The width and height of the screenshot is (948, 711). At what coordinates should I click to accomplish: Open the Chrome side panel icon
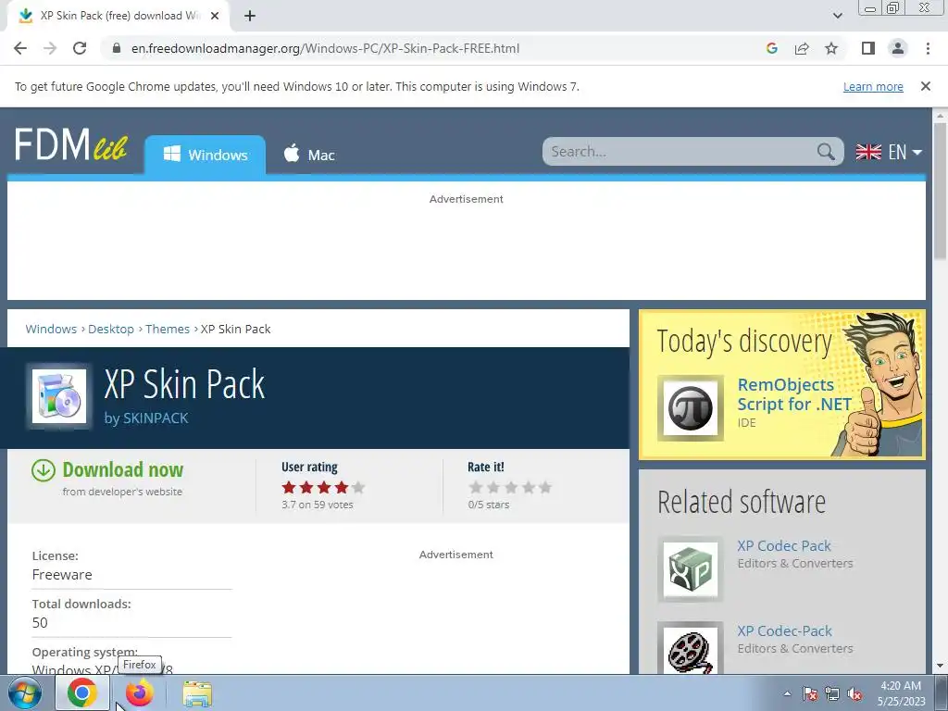coord(868,48)
